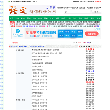
Task: Click the 简单学习网 round Y logo
Action: [x=18, y=31]
